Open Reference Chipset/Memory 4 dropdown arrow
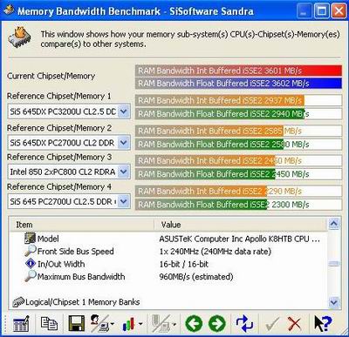This screenshot has height=337, width=349. [x=124, y=201]
